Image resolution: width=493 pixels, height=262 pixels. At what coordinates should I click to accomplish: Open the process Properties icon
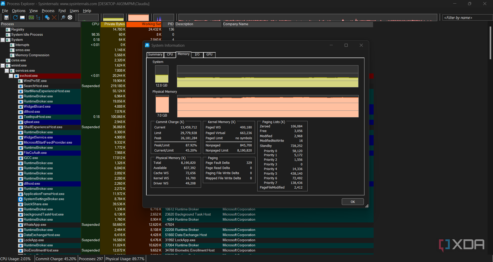point(47,17)
